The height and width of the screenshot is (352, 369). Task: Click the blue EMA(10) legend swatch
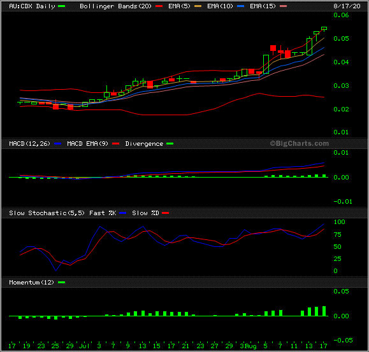click(240, 6)
